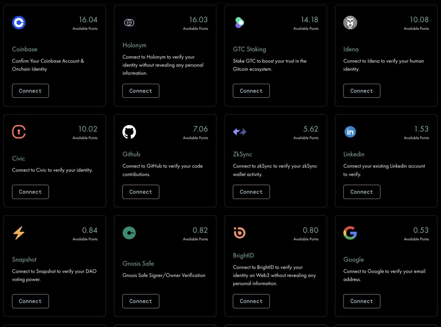Select the Linkedin card title
Viewport: 441px width, 327px height.
[x=354, y=154]
